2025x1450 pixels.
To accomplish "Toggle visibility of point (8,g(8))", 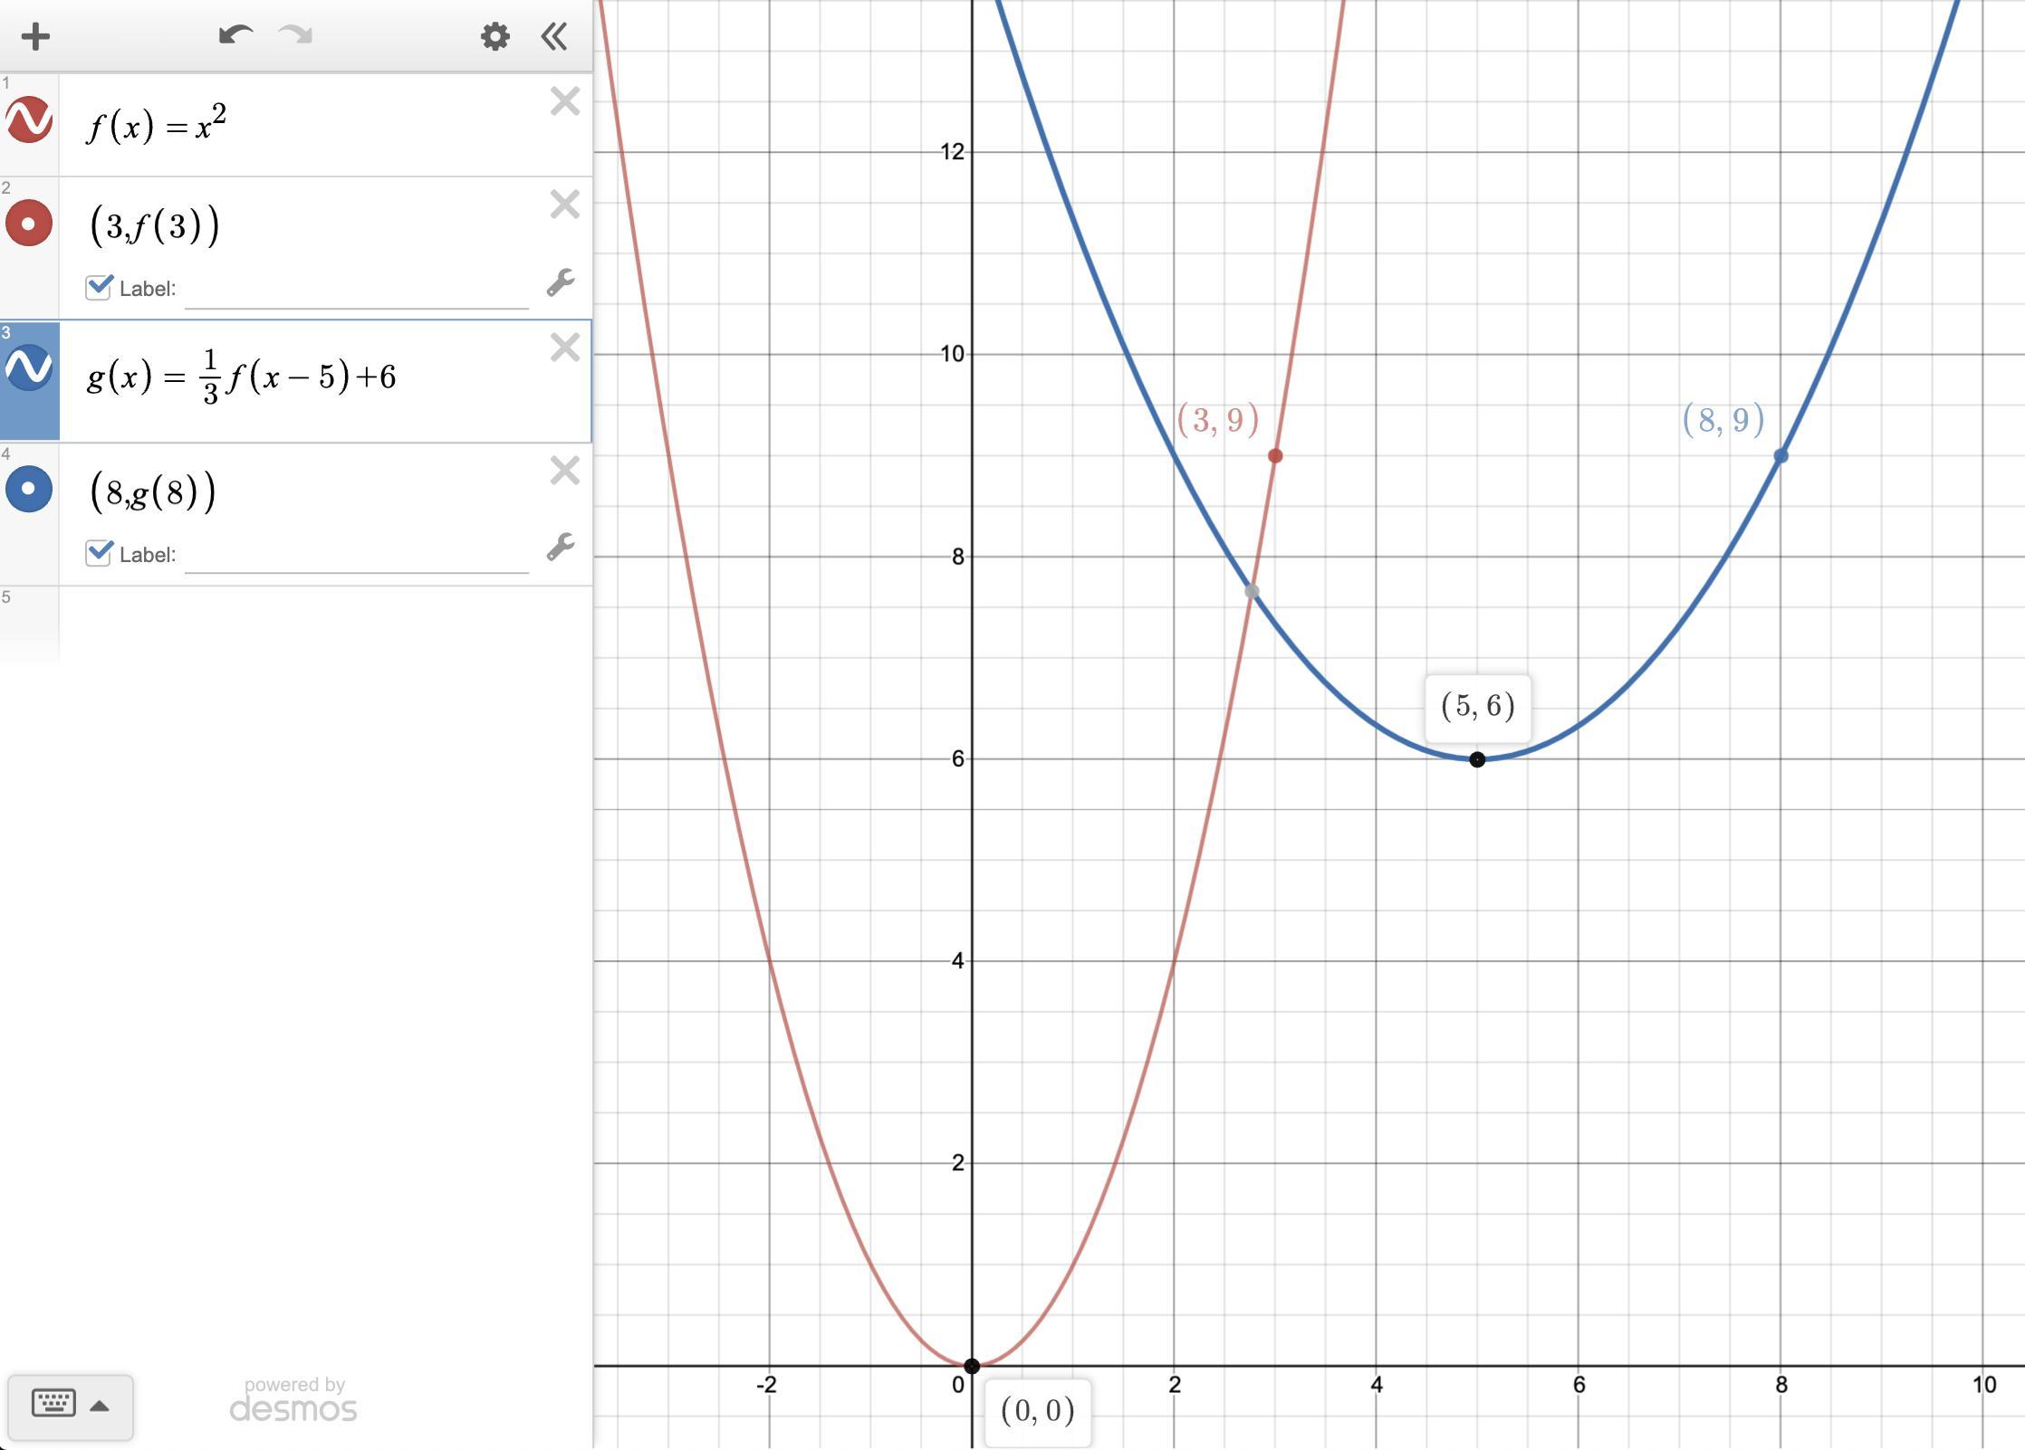I will (x=29, y=489).
